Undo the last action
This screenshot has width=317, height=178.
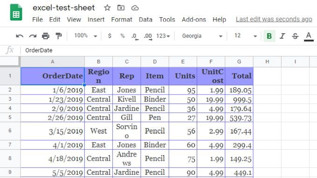tap(20, 36)
